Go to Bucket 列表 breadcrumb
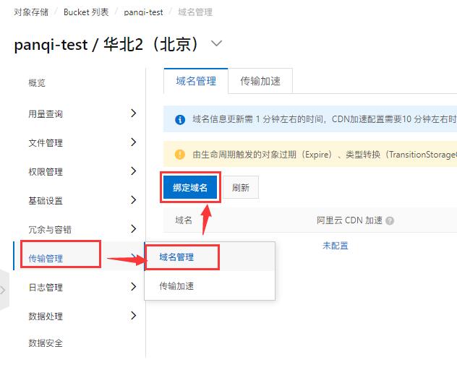Screen dimensions: 457x370 [86, 12]
